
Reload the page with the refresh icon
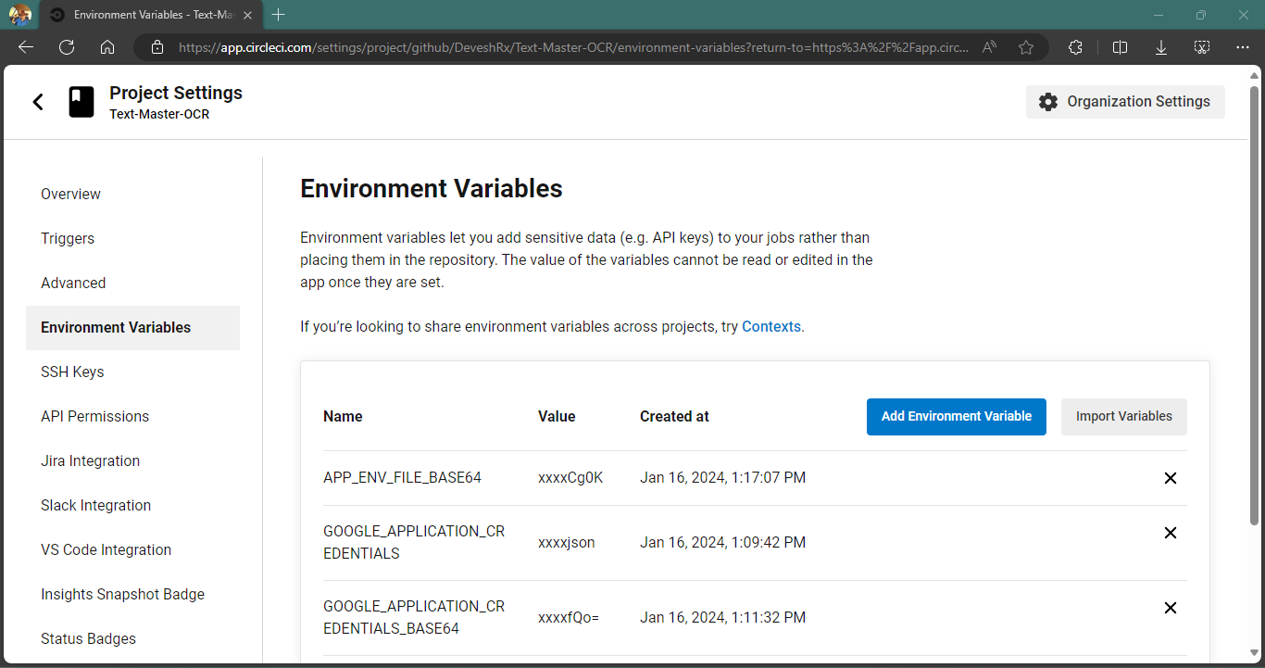67,47
